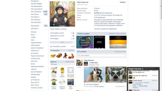Open Узбагойся group avatar in the post

tap(86, 64)
